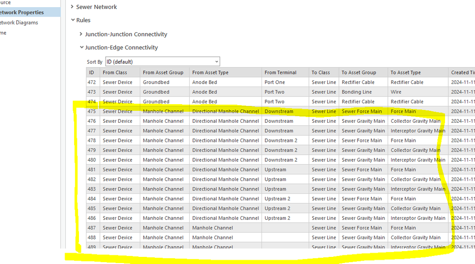
Task: Collapse the Rules section
Action: [x=73, y=20]
